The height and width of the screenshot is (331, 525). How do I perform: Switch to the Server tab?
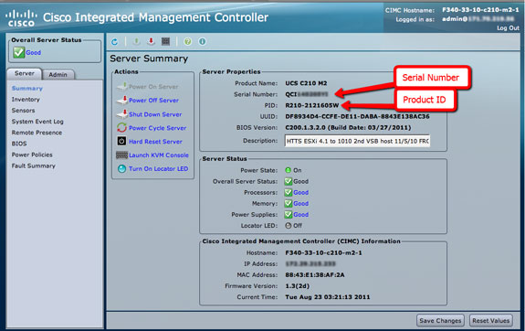click(x=25, y=73)
